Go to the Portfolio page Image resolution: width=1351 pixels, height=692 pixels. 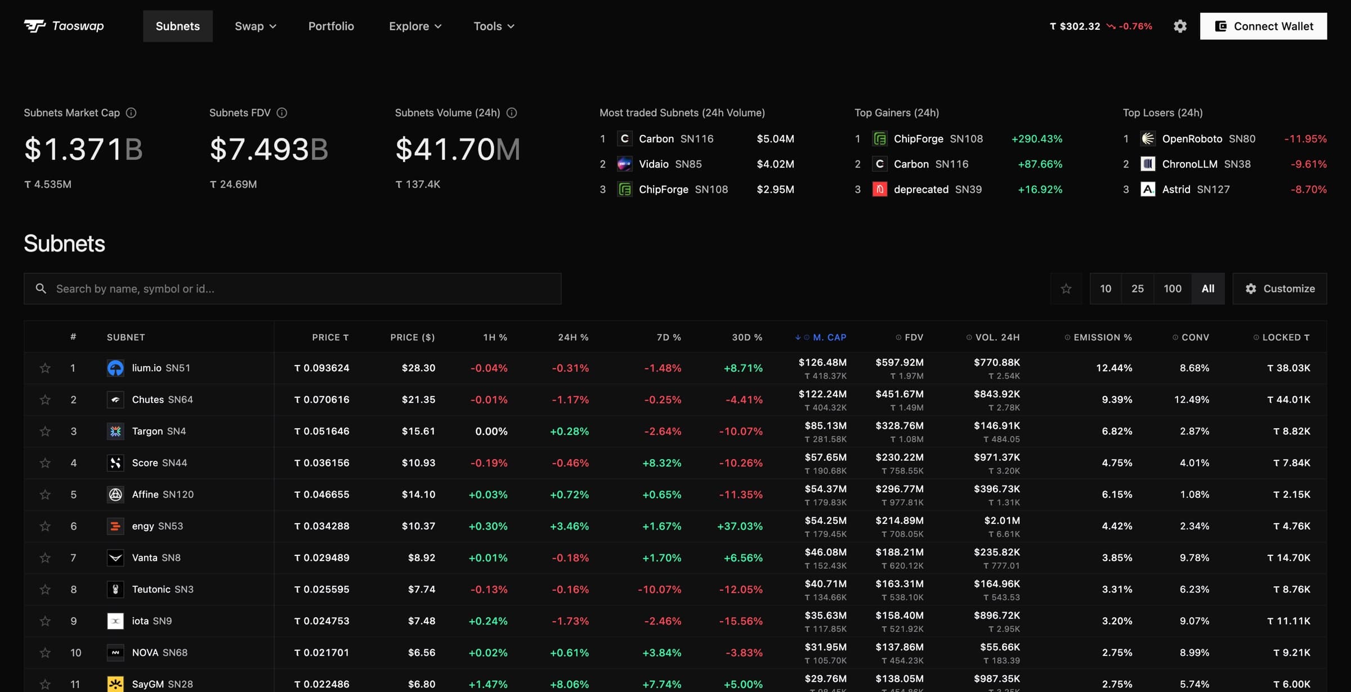click(x=331, y=26)
